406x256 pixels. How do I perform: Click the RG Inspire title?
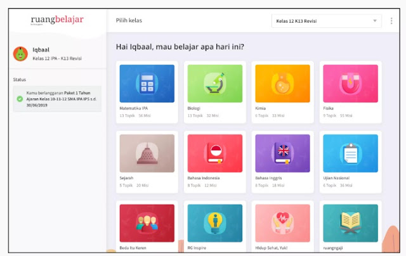[197, 248]
